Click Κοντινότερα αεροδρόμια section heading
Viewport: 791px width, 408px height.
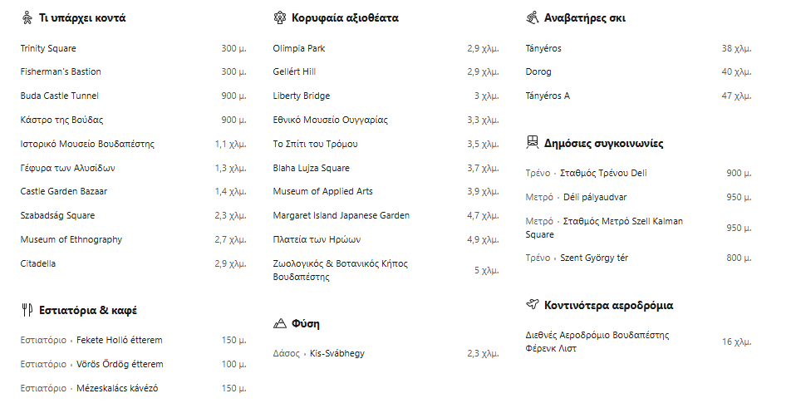tap(608, 305)
